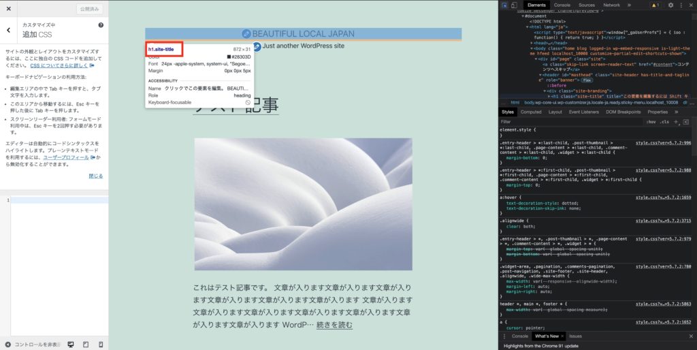Image resolution: width=697 pixels, height=350 pixels.
Task: Switch to drawer Issues tab
Action: click(x=575, y=336)
